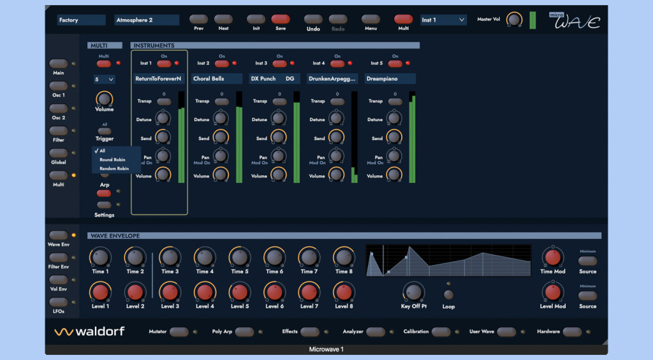The height and width of the screenshot is (360, 653).
Task: Open the Choral Bells sound selector
Action: (x=217, y=78)
